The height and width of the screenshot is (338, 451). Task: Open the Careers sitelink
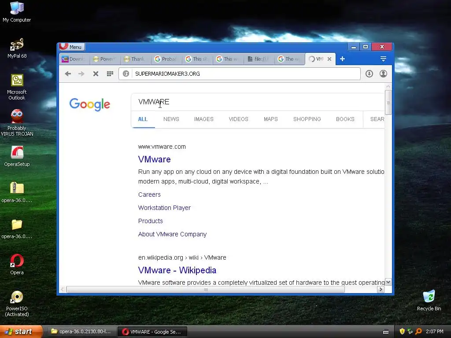tap(149, 195)
